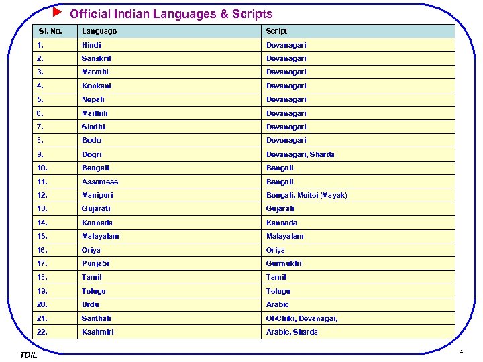
Task: Click serial number '12.' cell
Action: tap(55, 195)
